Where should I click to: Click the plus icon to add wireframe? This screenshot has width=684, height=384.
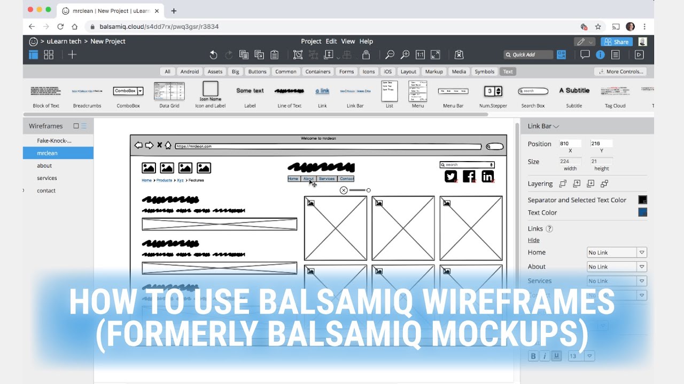tap(72, 54)
